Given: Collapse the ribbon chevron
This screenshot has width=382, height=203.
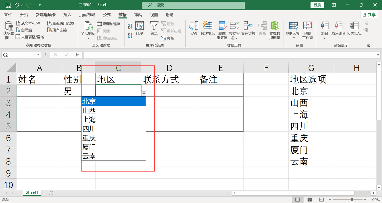Looking at the screenshot, I should [378, 45].
